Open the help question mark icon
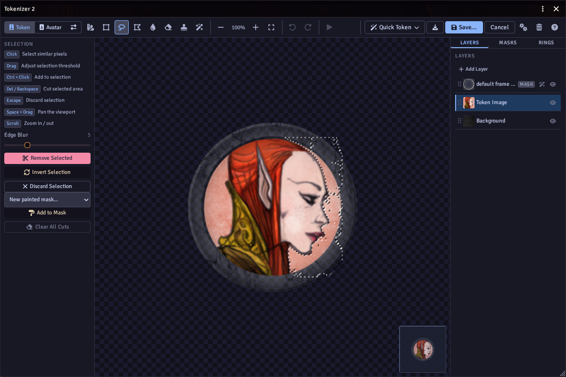This screenshot has width=566, height=377. pyautogui.click(x=555, y=27)
